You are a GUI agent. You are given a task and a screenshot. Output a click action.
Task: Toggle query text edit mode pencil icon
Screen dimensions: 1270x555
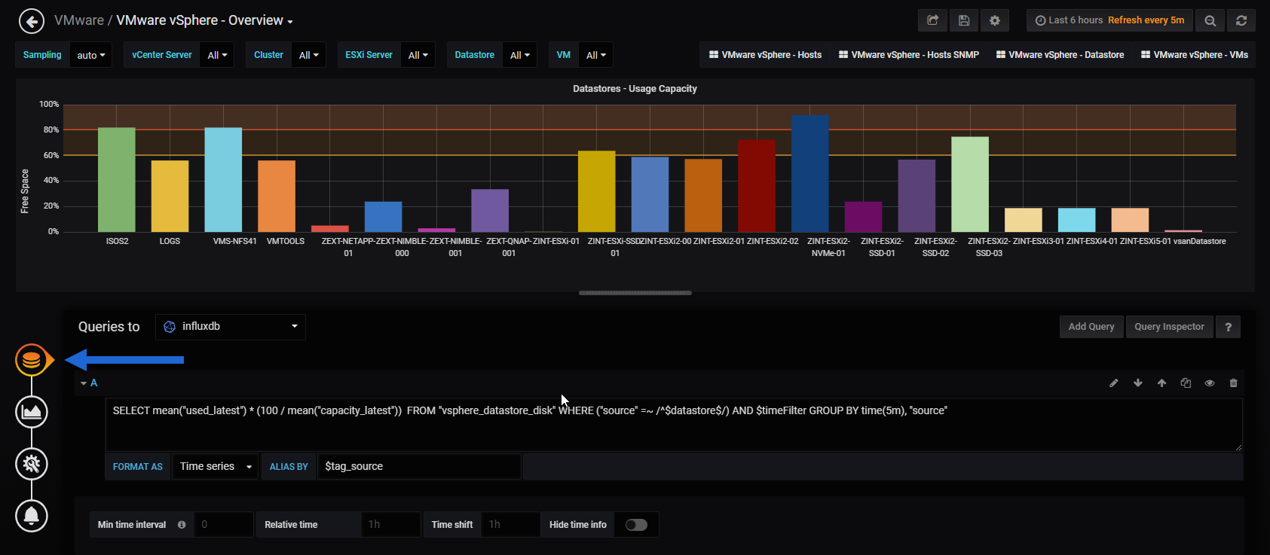click(x=1114, y=383)
